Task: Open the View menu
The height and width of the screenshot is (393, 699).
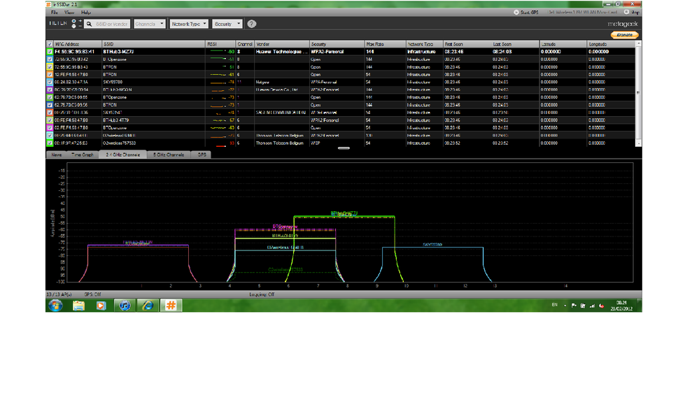Action: 69,13
